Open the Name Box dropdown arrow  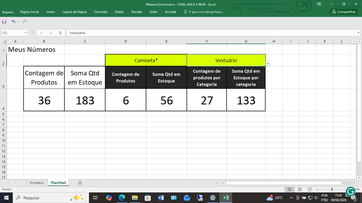click(x=26, y=33)
